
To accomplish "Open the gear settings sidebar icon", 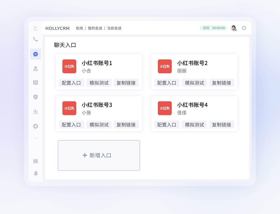I will coord(36,126).
